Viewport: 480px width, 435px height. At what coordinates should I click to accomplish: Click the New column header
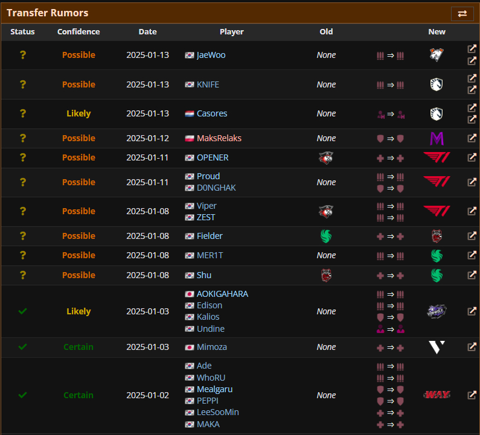(x=437, y=32)
